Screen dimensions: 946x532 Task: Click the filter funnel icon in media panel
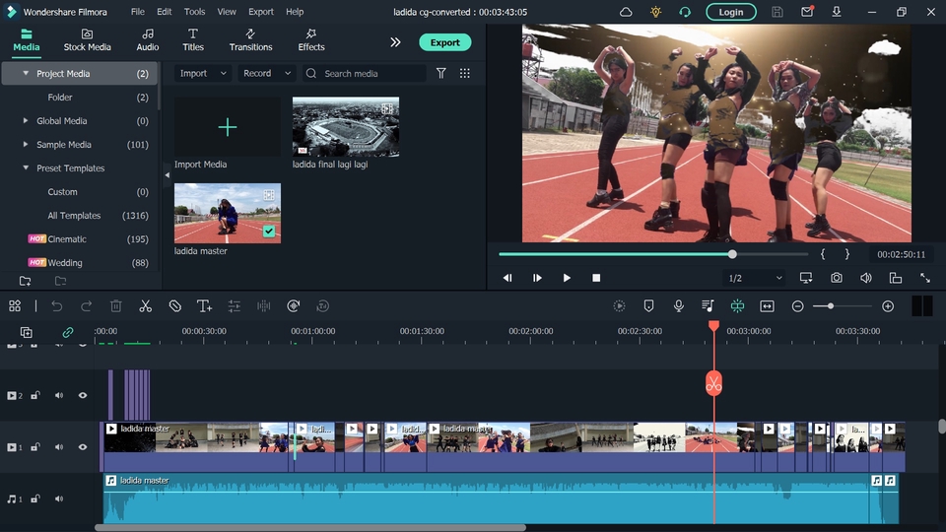coord(441,73)
